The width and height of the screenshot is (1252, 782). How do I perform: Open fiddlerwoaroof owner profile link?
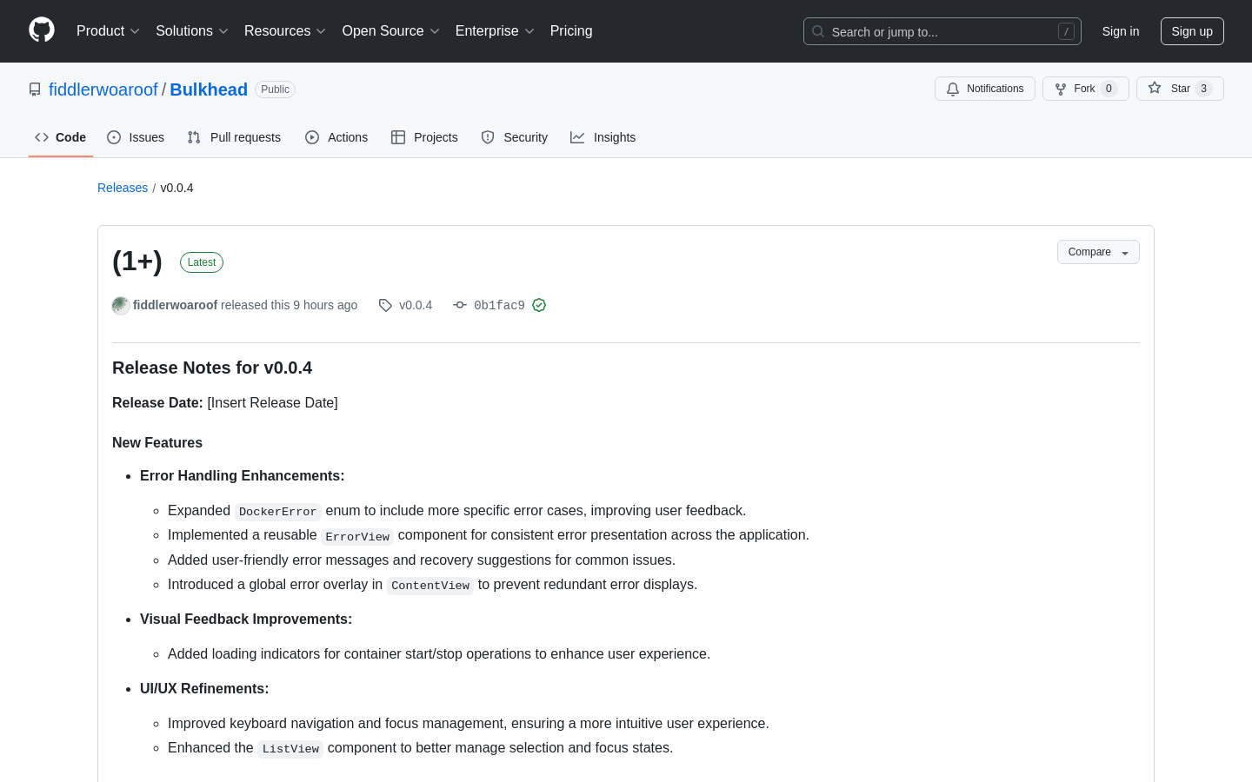tap(103, 89)
